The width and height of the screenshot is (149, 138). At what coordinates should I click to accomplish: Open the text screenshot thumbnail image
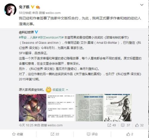tap(61, 108)
